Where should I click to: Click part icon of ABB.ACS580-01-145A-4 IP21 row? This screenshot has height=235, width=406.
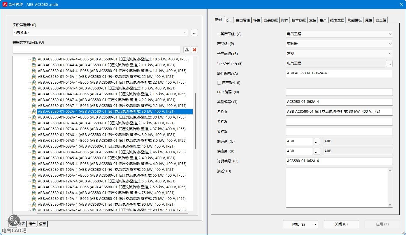(34, 193)
